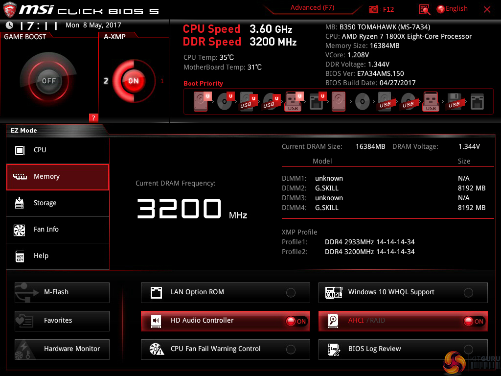Open the CPU section in EZ Mode
The width and height of the screenshot is (501, 376).
point(58,150)
